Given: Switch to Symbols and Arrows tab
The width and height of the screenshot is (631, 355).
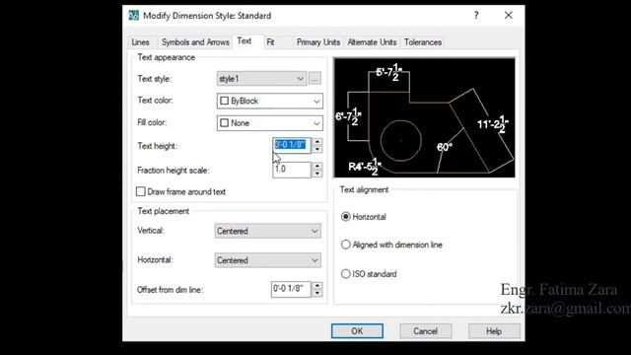Looking at the screenshot, I should click(195, 42).
